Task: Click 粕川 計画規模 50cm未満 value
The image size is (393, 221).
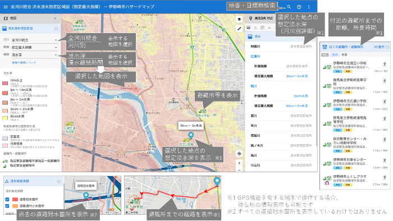Action: coord(300,96)
